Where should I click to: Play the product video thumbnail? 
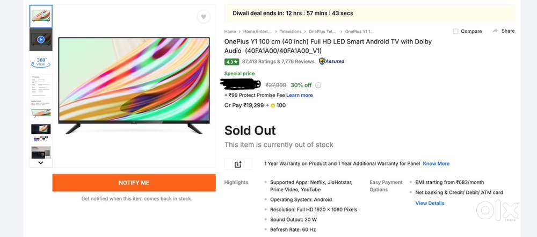click(x=41, y=39)
